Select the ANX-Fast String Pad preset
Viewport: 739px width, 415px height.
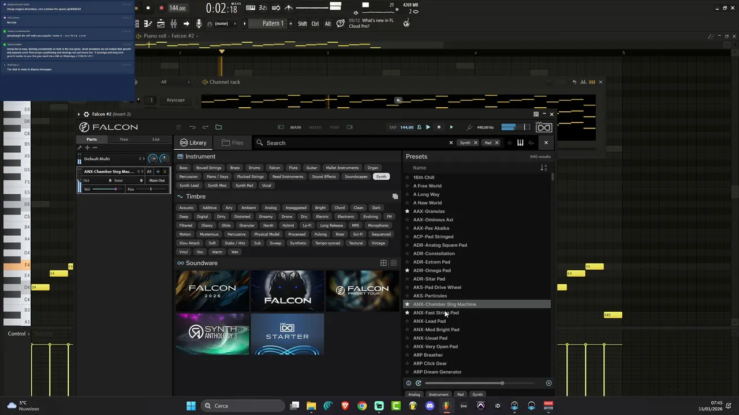436,313
